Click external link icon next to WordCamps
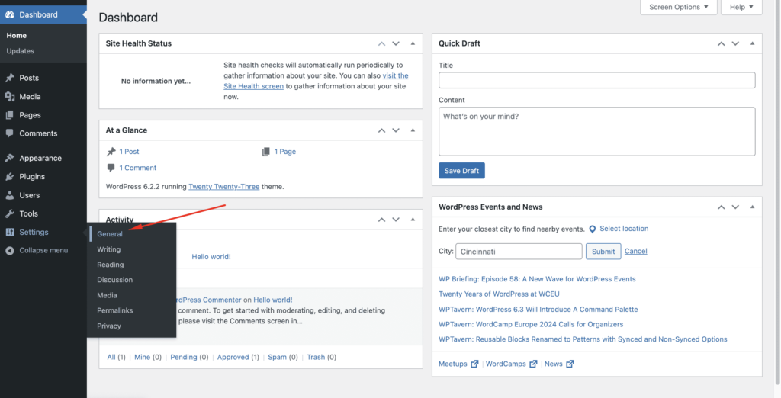The height and width of the screenshot is (398, 781). coord(533,364)
